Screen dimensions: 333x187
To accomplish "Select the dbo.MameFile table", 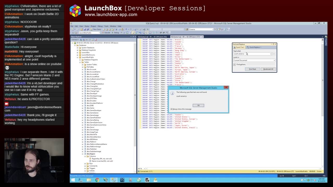I will pyautogui.click(x=92, y=135).
